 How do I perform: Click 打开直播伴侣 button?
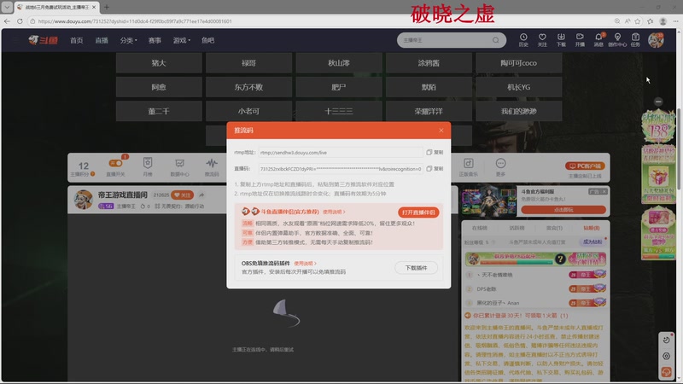coord(418,212)
